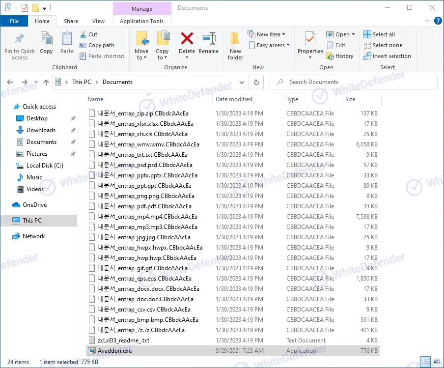Click the History icon
This screenshot has height=368, width=444.
click(x=340, y=56)
